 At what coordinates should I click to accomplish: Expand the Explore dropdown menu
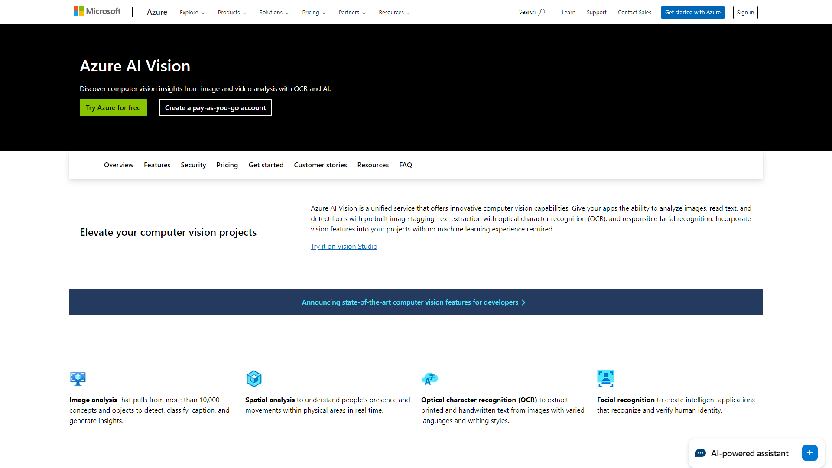pyautogui.click(x=192, y=12)
